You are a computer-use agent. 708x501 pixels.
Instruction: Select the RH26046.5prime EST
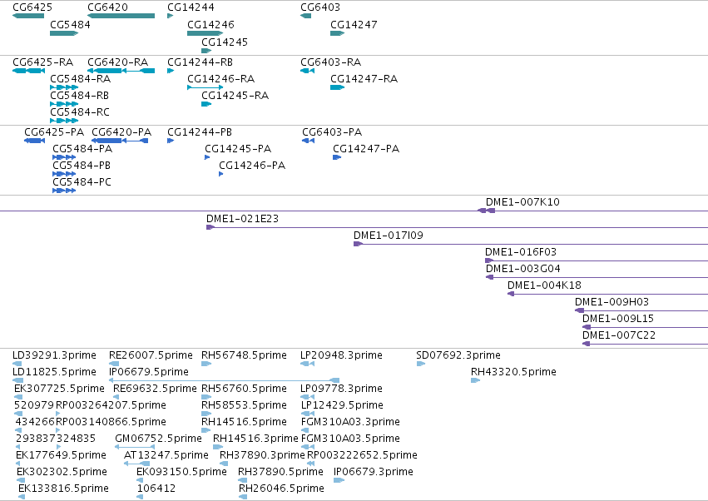click(243, 497)
